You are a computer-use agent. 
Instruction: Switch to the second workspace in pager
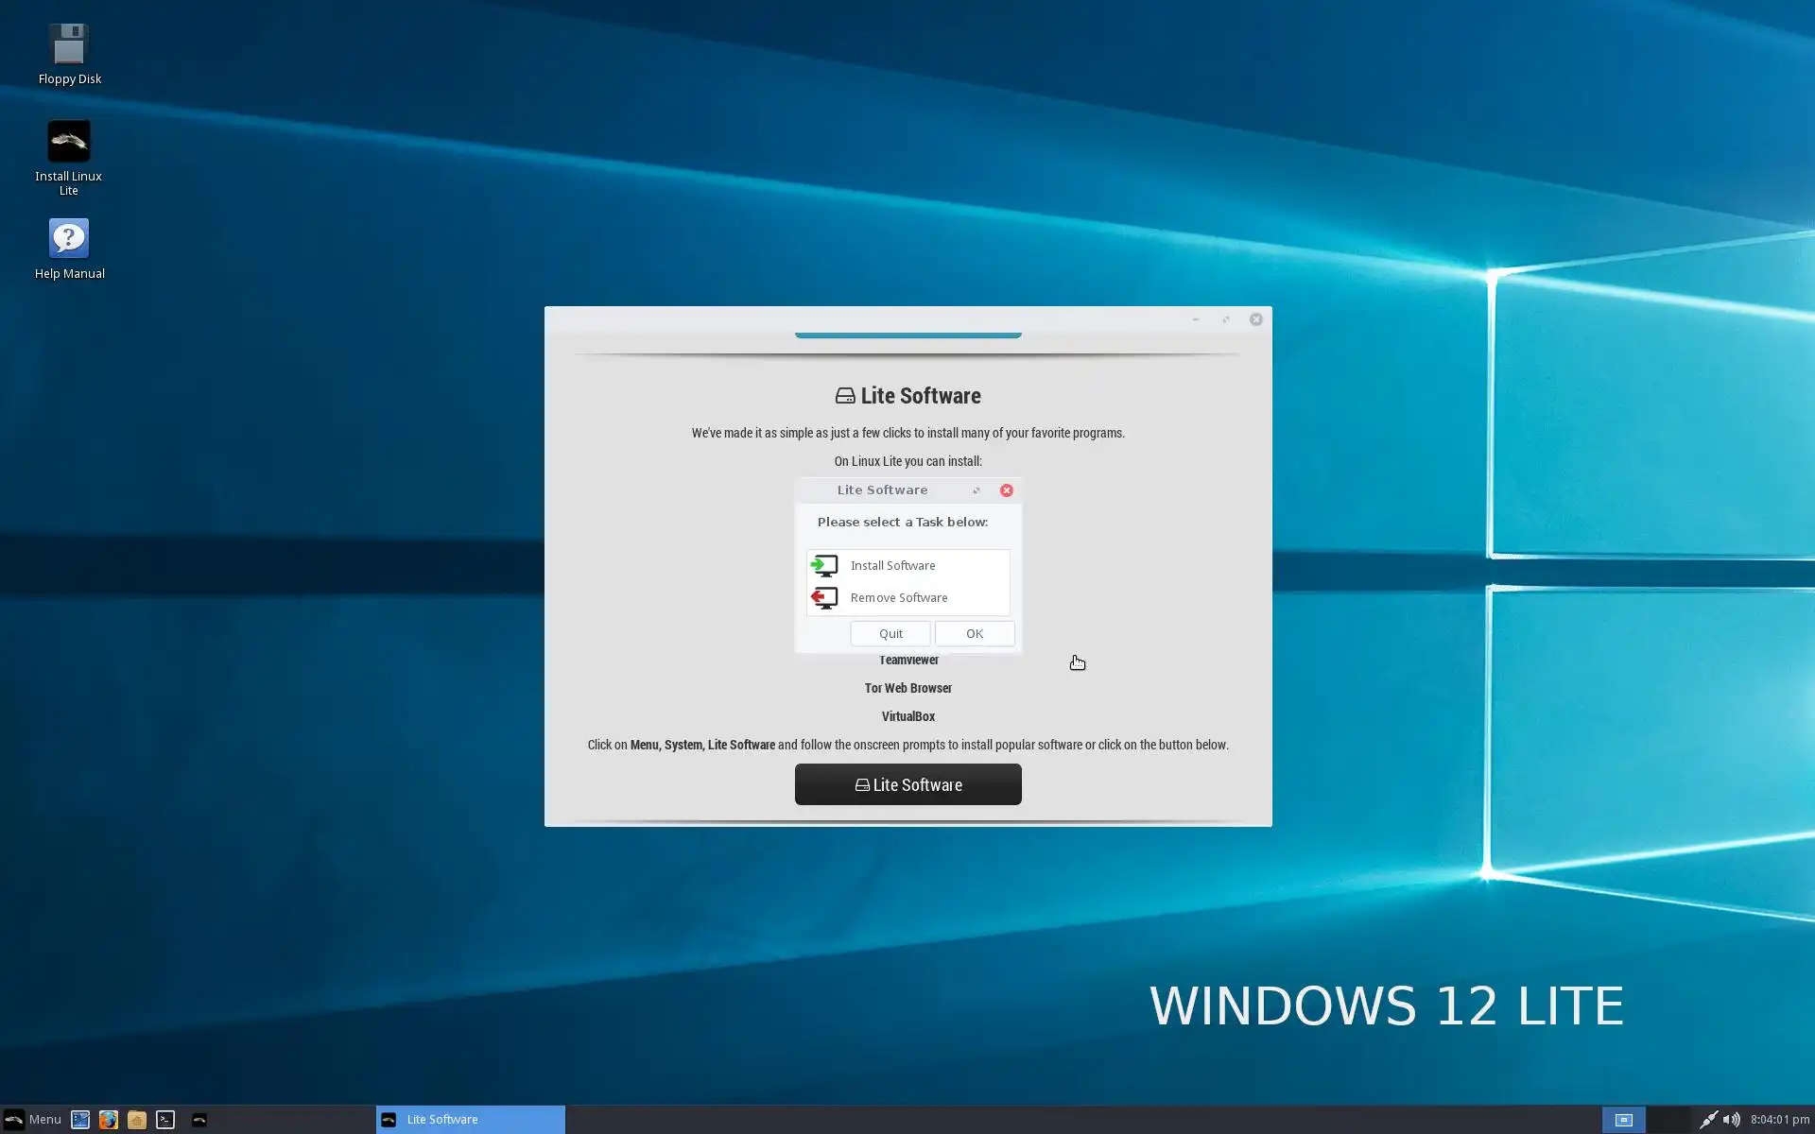(x=1668, y=1119)
